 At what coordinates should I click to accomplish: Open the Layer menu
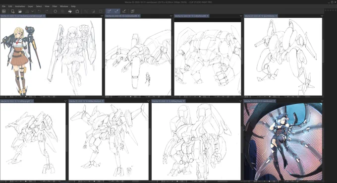pos(30,6)
